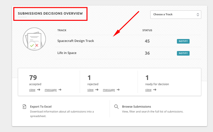
Task: Click the Export To Excel icon
Action: pyautogui.click(x=24, y=107)
